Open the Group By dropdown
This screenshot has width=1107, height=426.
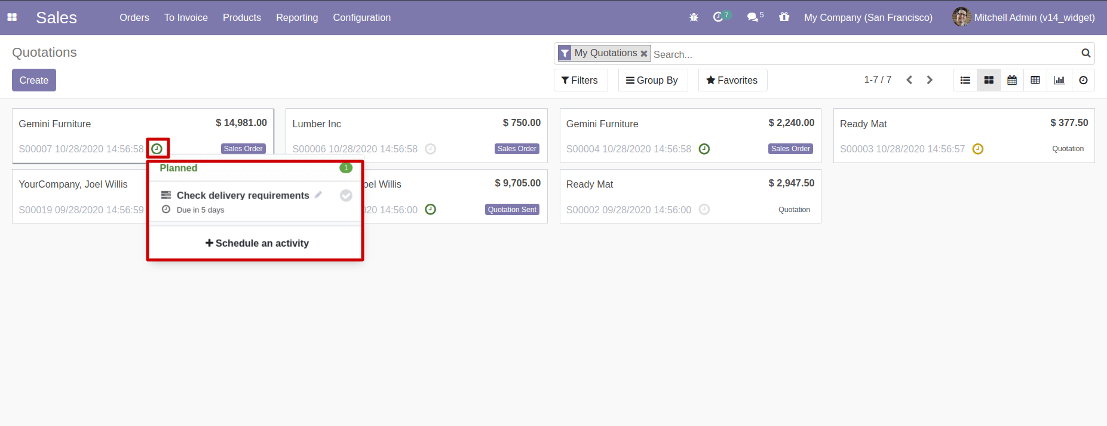[652, 80]
